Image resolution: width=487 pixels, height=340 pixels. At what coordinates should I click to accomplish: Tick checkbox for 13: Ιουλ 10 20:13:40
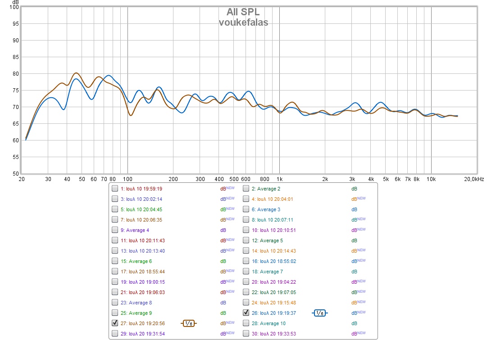(x=115, y=250)
